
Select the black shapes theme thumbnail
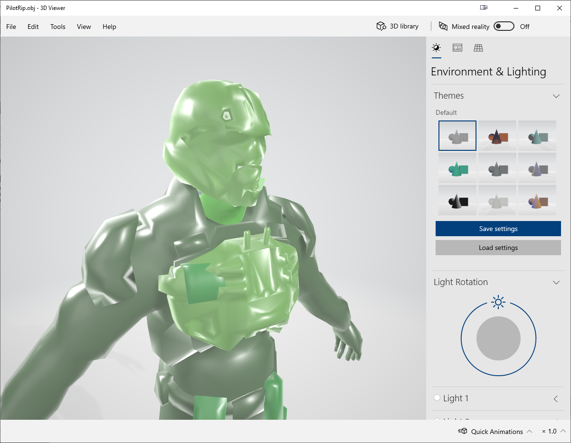coord(457,200)
